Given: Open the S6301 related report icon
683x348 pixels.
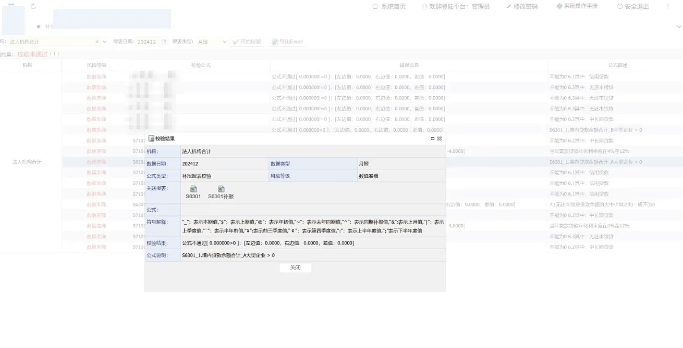Looking at the screenshot, I should [x=193, y=189].
